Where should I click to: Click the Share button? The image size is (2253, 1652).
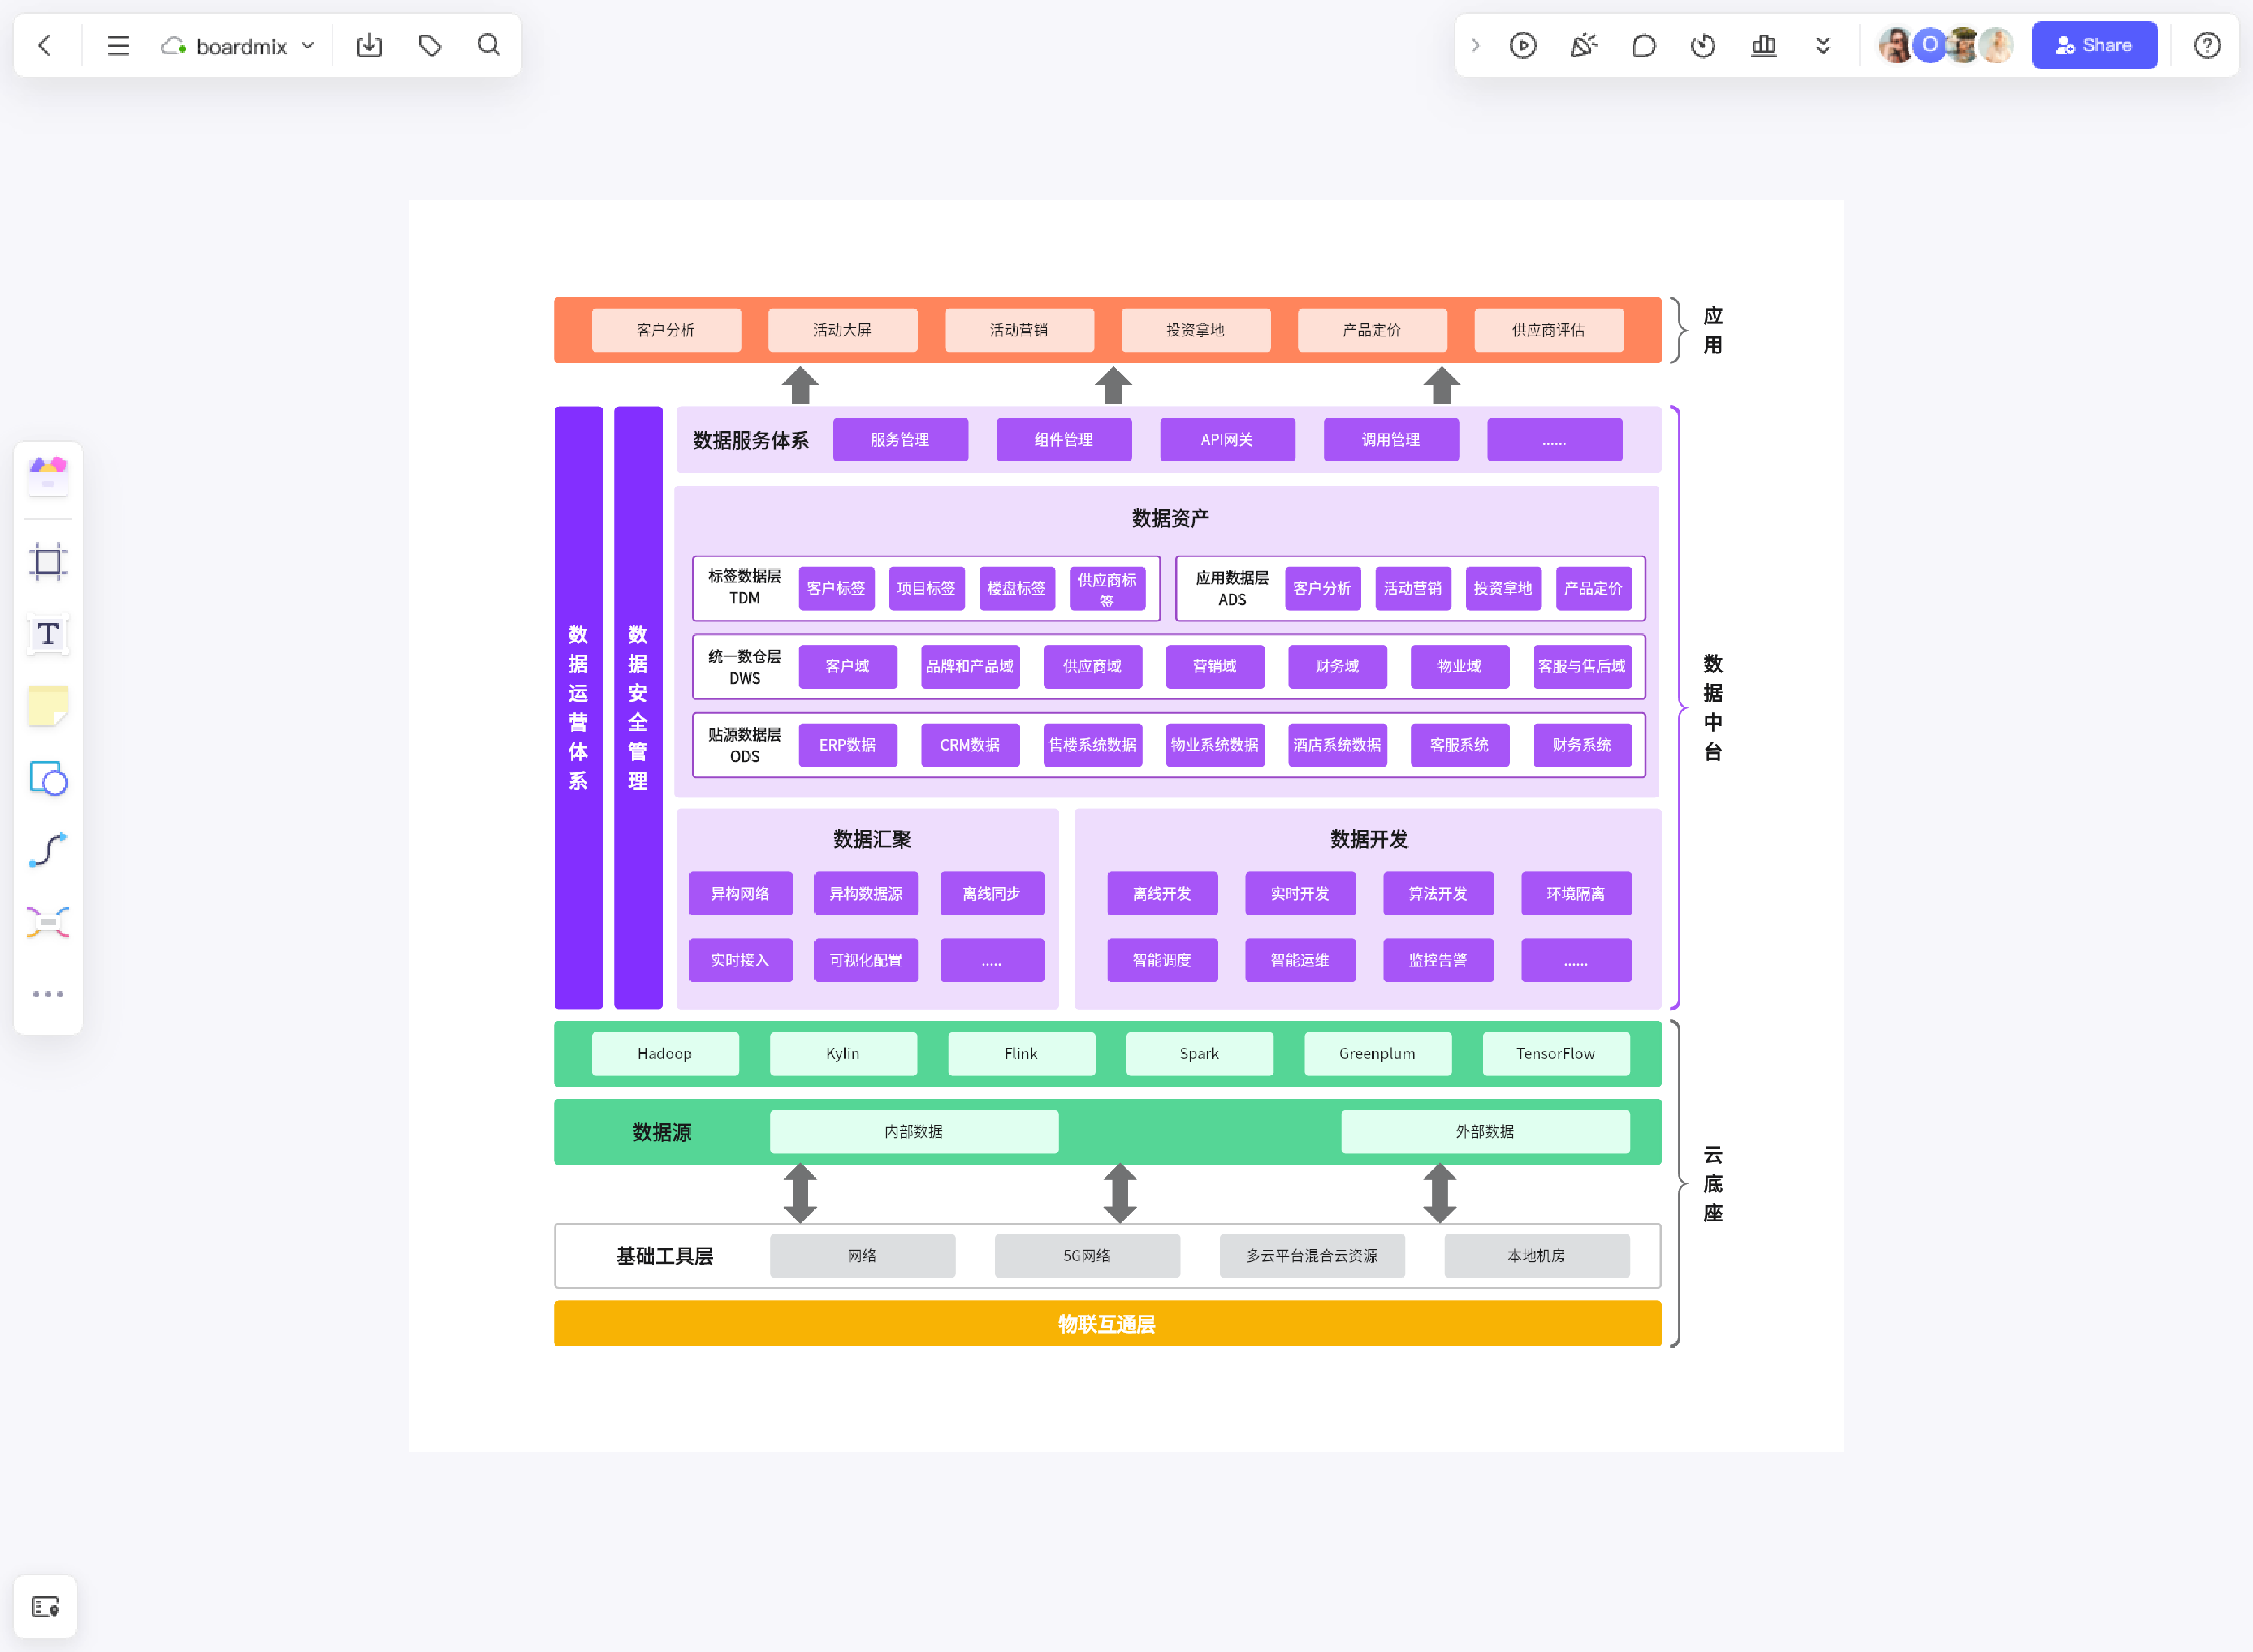coord(2094,45)
